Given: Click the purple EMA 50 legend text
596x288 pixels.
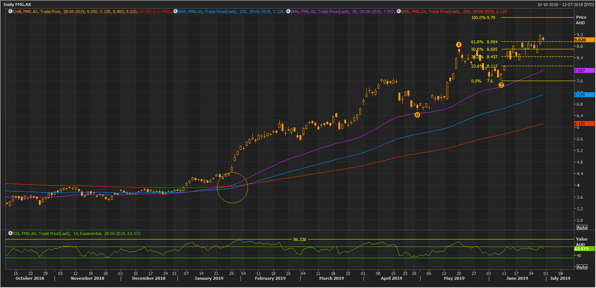Looking at the screenshot, I should 342,12.
